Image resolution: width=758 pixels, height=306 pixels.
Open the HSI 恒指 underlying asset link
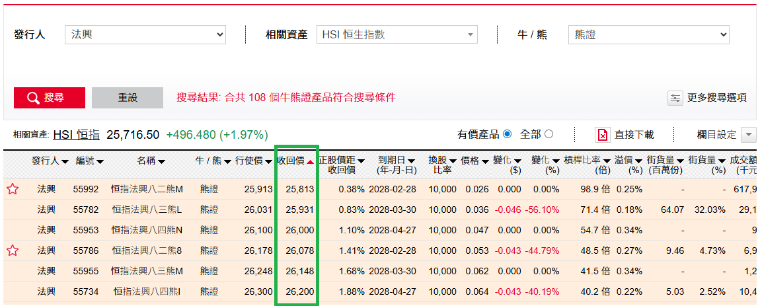click(77, 134)
